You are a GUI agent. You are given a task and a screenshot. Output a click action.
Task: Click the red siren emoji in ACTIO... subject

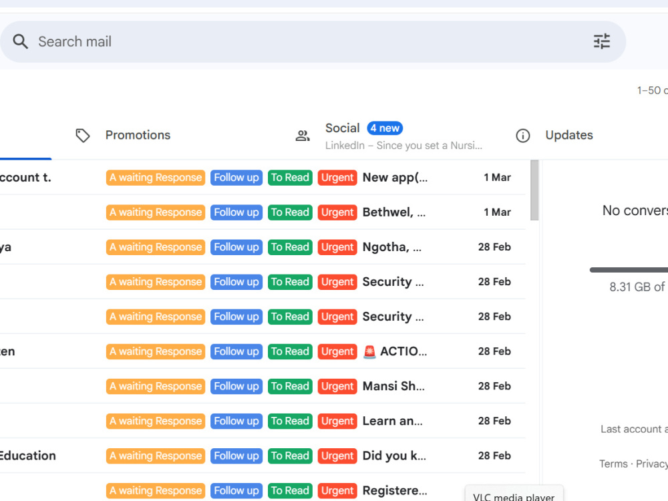point(369,351)
